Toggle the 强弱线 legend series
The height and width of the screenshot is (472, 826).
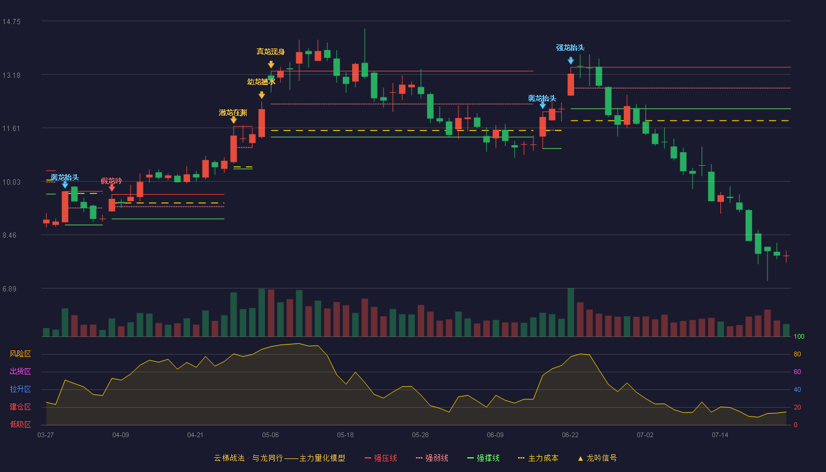pos(432,458)
